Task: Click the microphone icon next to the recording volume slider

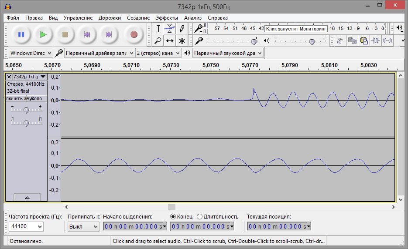Action: [199, 41]
